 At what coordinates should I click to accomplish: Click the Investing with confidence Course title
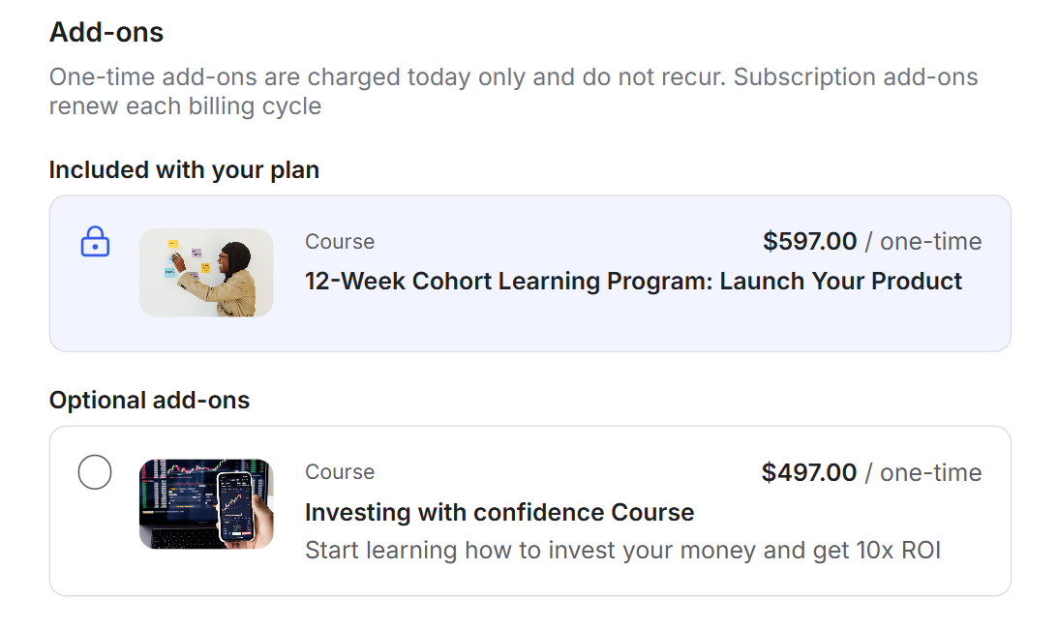pos(499,512)
